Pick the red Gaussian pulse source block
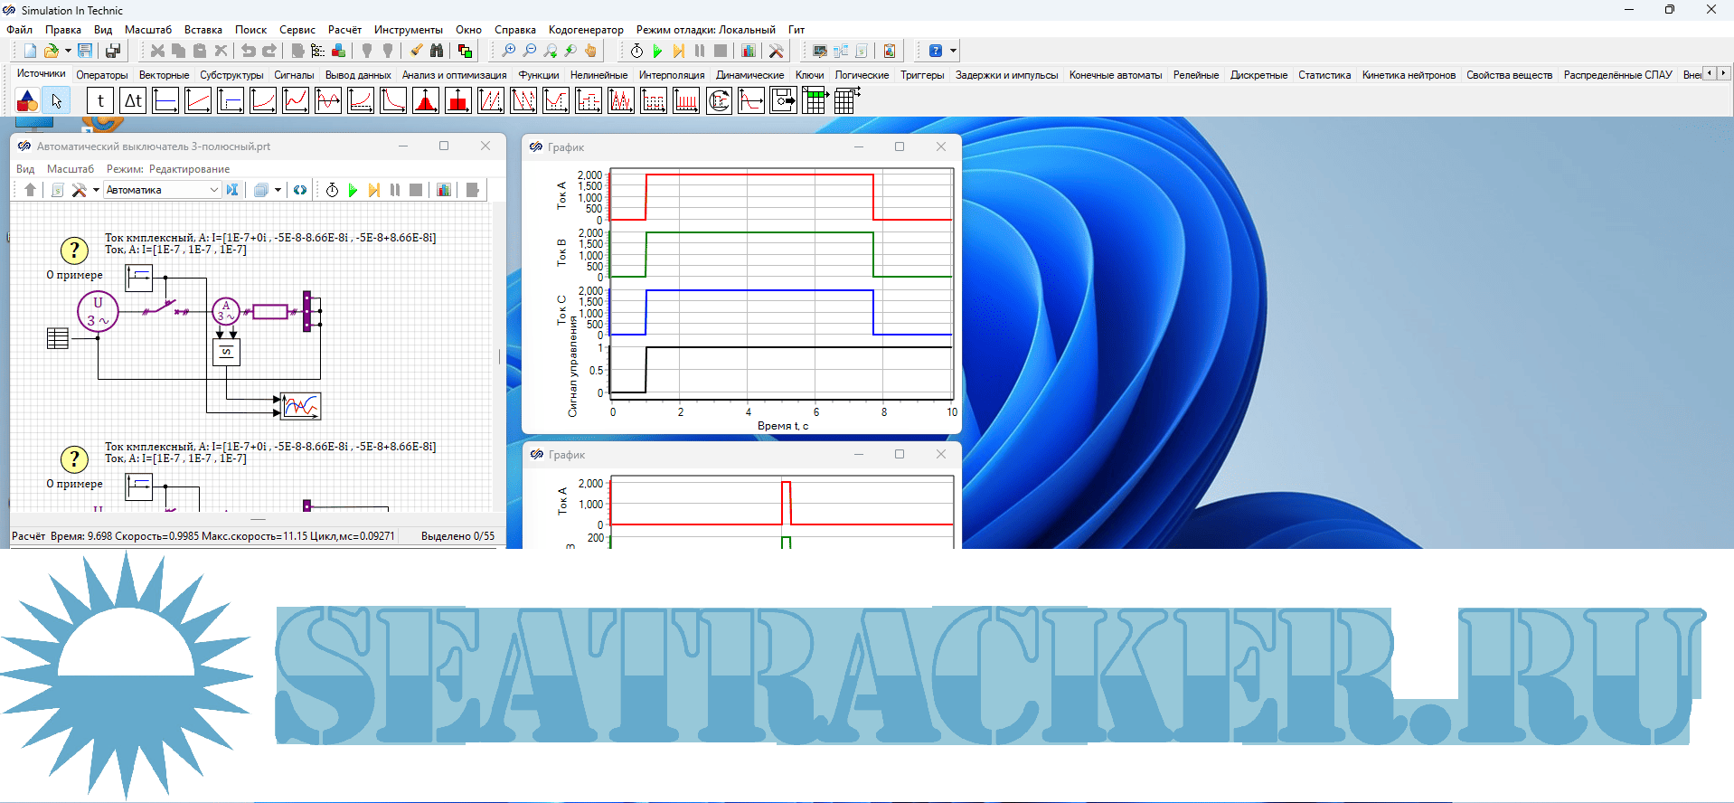Screen dimensions: 1734x803 click(x=426, y=101)
